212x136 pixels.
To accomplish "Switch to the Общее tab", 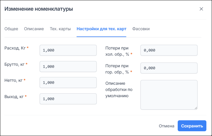I will (11, 29).
